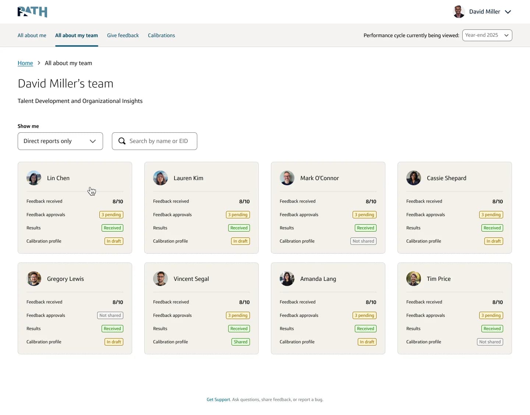Open Amanda Lang's name on her card
This screenshot has height=415, width=530.
tap(318, 279)
